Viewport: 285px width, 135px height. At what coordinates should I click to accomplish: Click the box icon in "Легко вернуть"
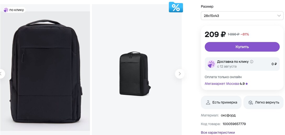tap(250, 102)
